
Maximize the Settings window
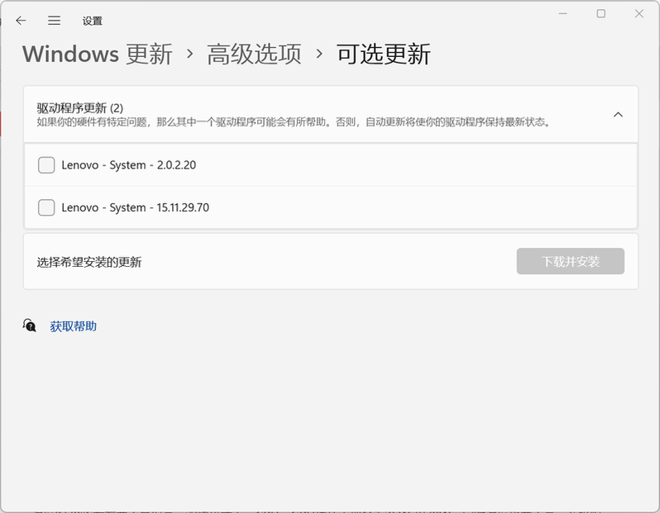(601, 14)
